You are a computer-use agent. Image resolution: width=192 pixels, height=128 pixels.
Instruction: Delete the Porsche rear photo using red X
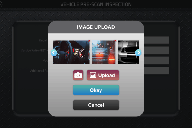[x=115, y=41]
